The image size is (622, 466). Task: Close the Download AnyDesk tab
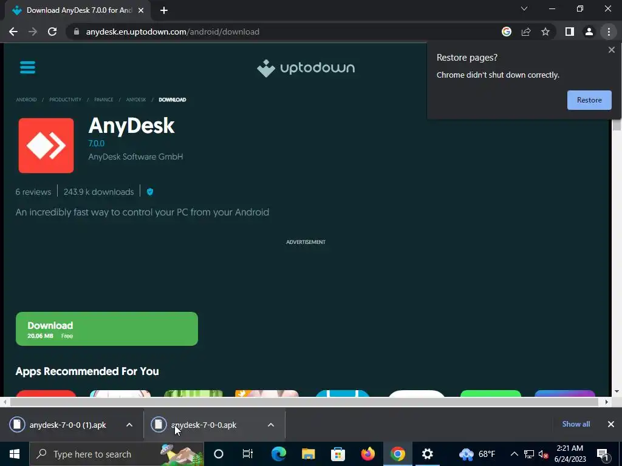tap(141, 10)
